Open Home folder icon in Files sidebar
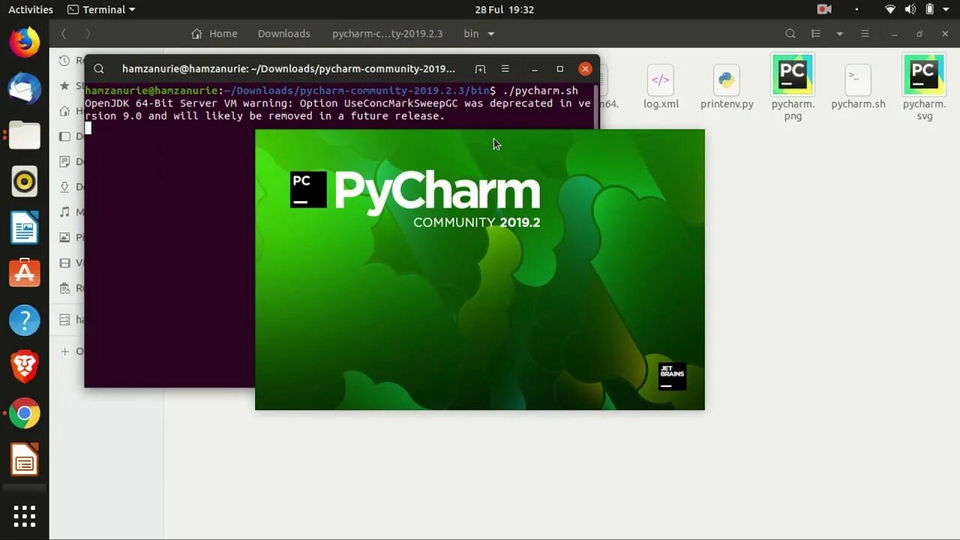The image size is (960, 540). pos(66,111)
